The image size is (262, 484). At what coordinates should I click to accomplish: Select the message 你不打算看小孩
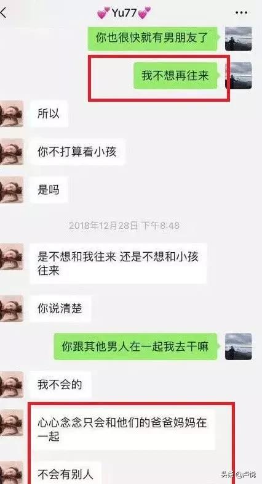pos(77,152)
